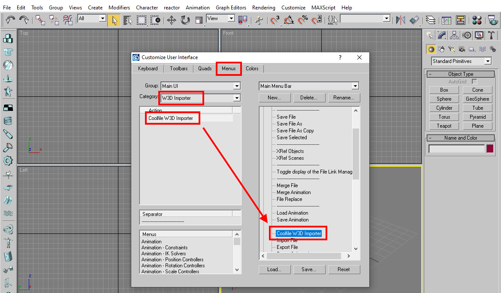Toggle the Percent Snap icon
The image size is (501, 293).
click(302, 20)
